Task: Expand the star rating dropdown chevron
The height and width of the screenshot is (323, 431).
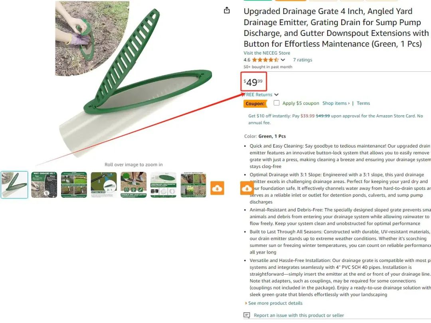Action: (x=283, y=60)
